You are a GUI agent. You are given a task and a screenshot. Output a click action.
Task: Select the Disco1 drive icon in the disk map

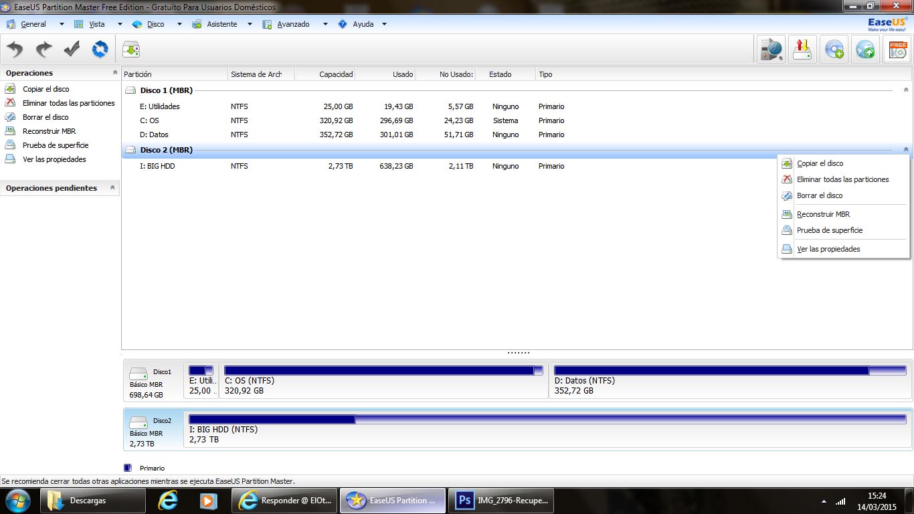(x=139, y=373)
